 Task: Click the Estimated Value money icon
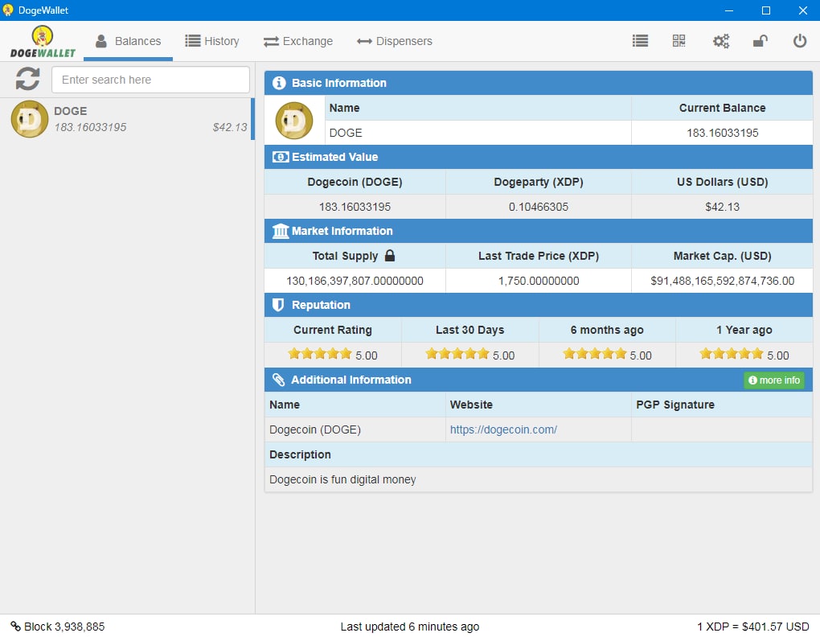coord(281,157)
